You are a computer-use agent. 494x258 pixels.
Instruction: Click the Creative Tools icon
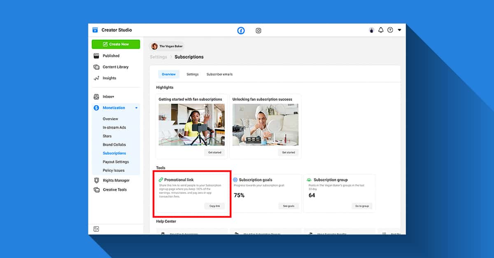coord(96,190)
